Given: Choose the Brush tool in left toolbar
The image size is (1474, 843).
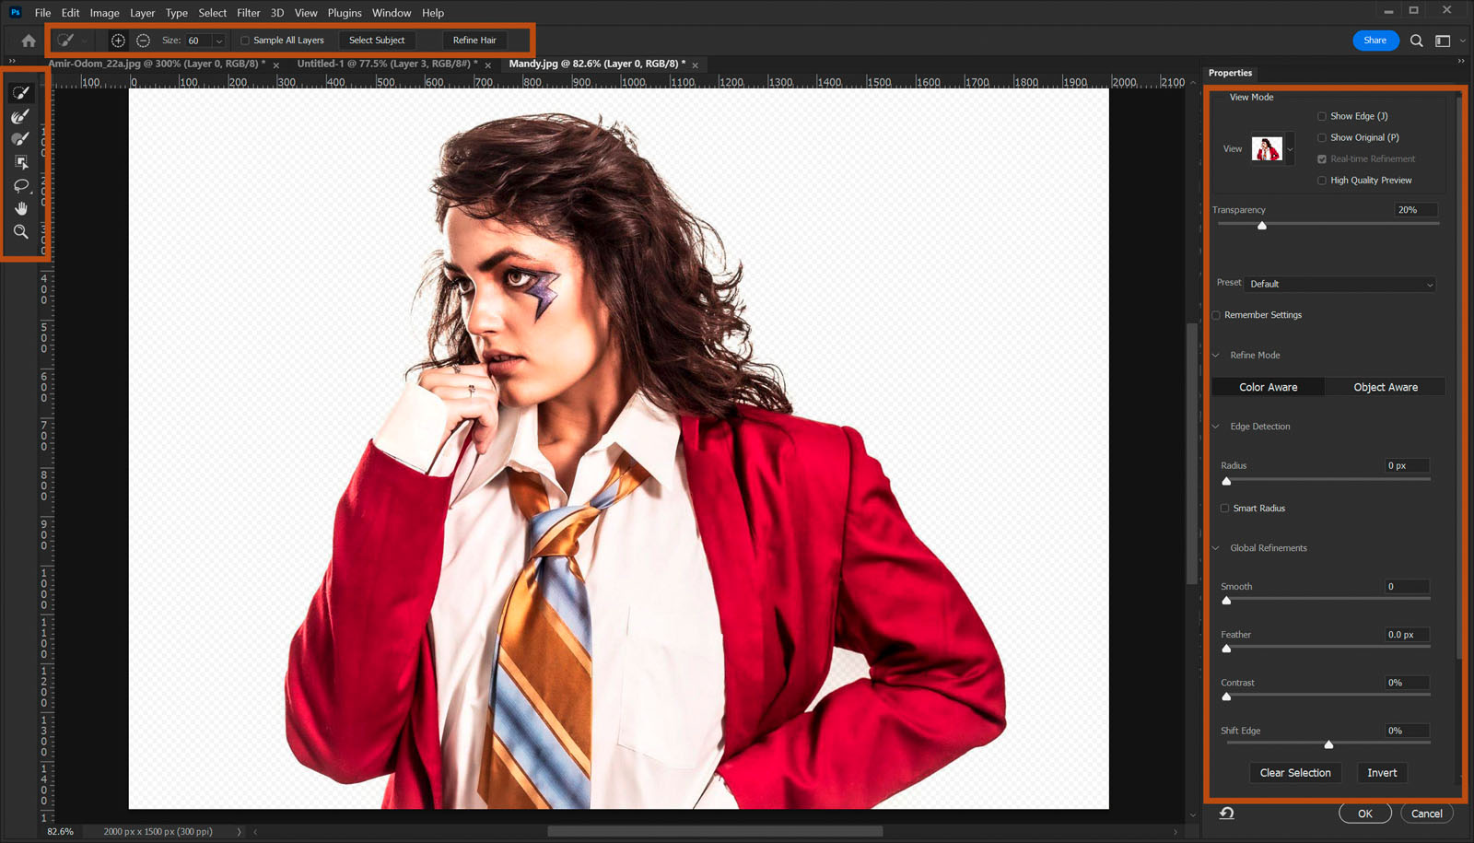Looking at the screenshot, I should tap(20, 139).
